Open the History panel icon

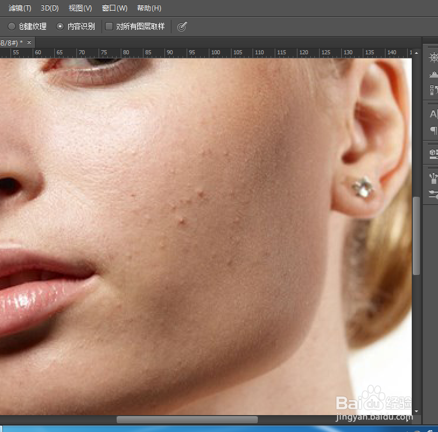click(x=433, y=90)
